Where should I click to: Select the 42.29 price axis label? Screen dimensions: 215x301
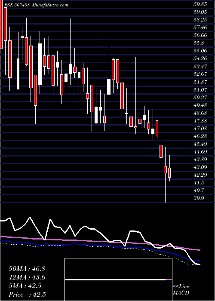click(200, 175)
